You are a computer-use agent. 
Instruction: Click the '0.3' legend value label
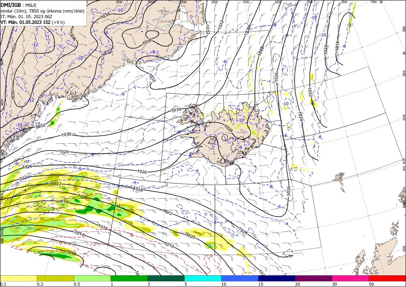click(x=40, y=284)
